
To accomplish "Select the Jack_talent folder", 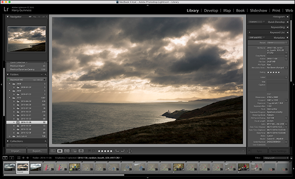I will pyautogui.click(x=27, y=136).
